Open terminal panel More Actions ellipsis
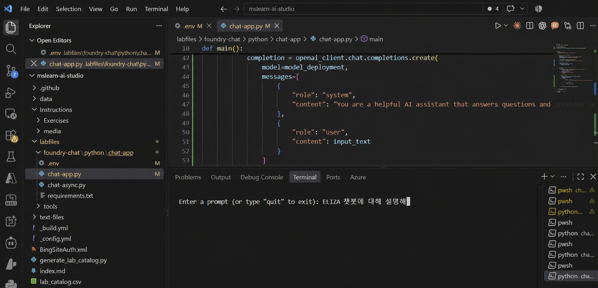The width and height of the screenshot is (598, 288). pyautogui.click(x=564, y=177)
